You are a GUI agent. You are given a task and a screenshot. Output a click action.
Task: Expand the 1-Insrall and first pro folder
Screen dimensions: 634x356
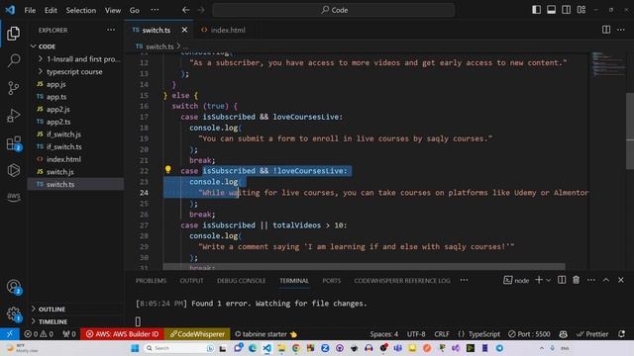pos(75,59)
